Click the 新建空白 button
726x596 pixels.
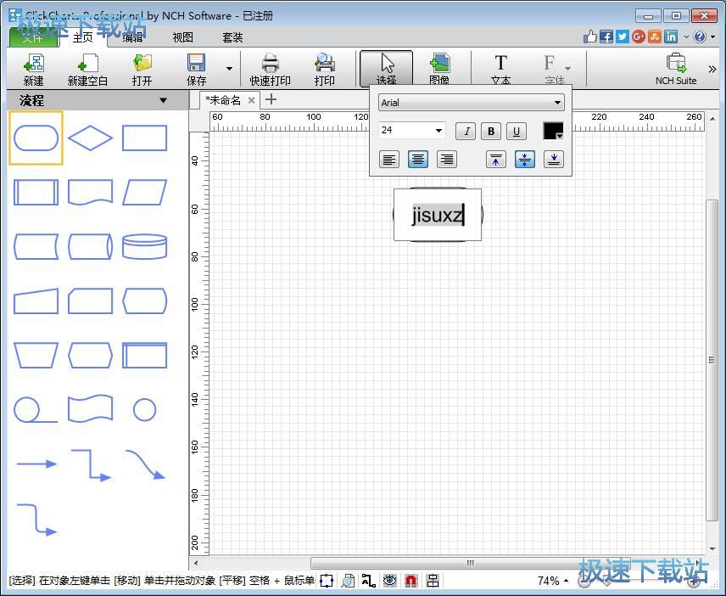click(x=87, y=68)
